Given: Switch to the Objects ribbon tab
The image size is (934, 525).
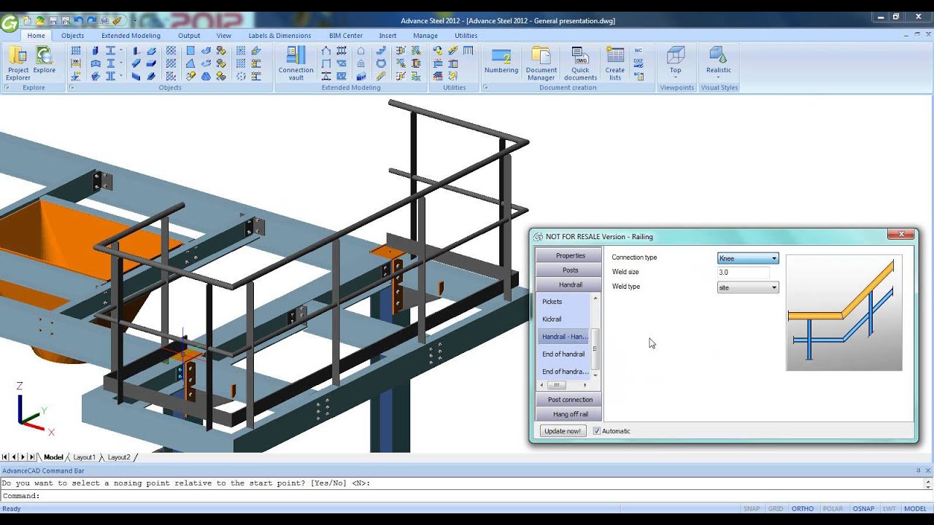Looking at the screenshot, I should [x=72, y=35].
